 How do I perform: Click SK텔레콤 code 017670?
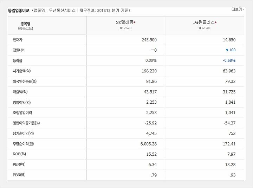click(x=125, y=28)
